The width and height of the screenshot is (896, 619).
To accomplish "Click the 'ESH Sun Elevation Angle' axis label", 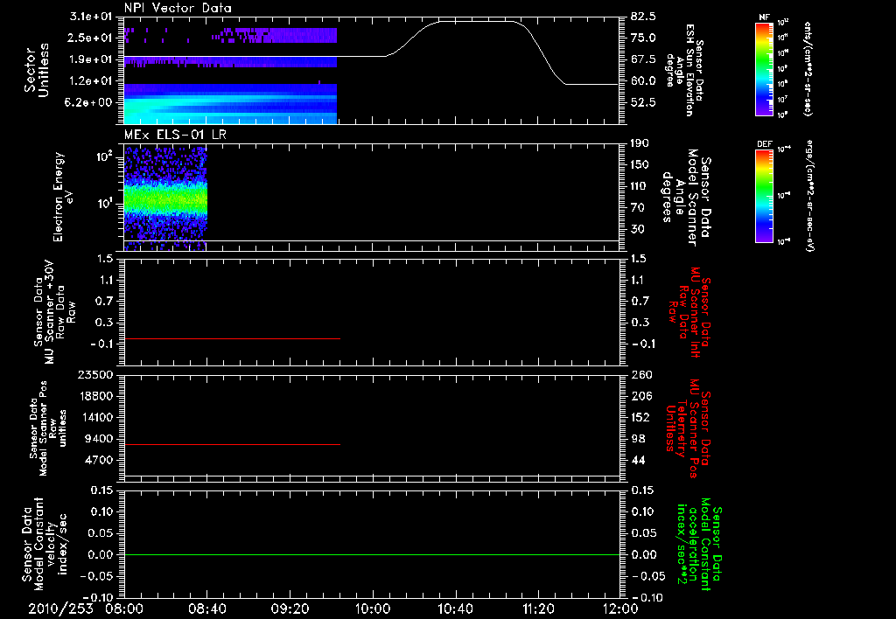I will 684,70.
